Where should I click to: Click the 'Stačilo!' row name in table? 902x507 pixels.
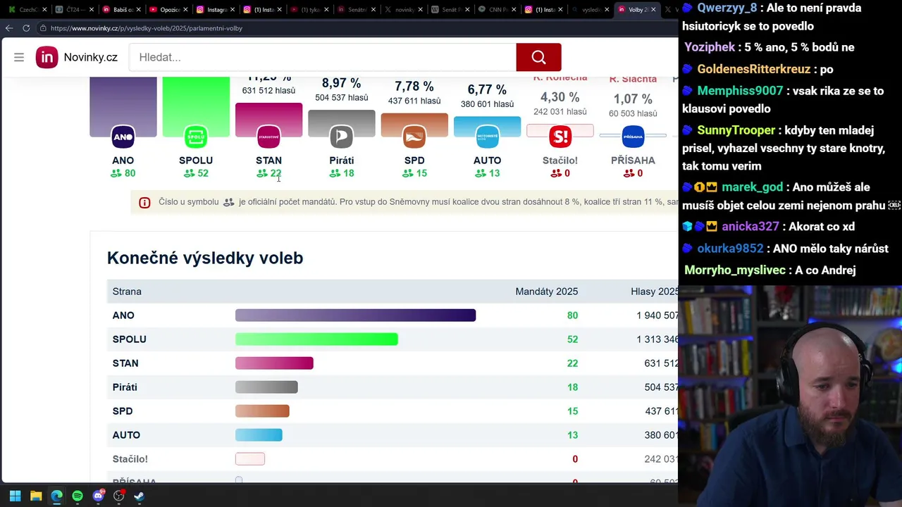pos(130,459)
